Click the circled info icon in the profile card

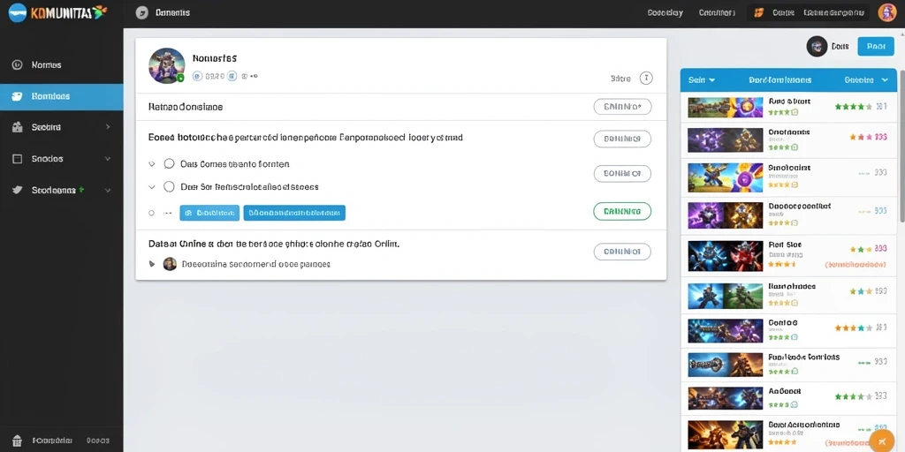tap(646, 78)
